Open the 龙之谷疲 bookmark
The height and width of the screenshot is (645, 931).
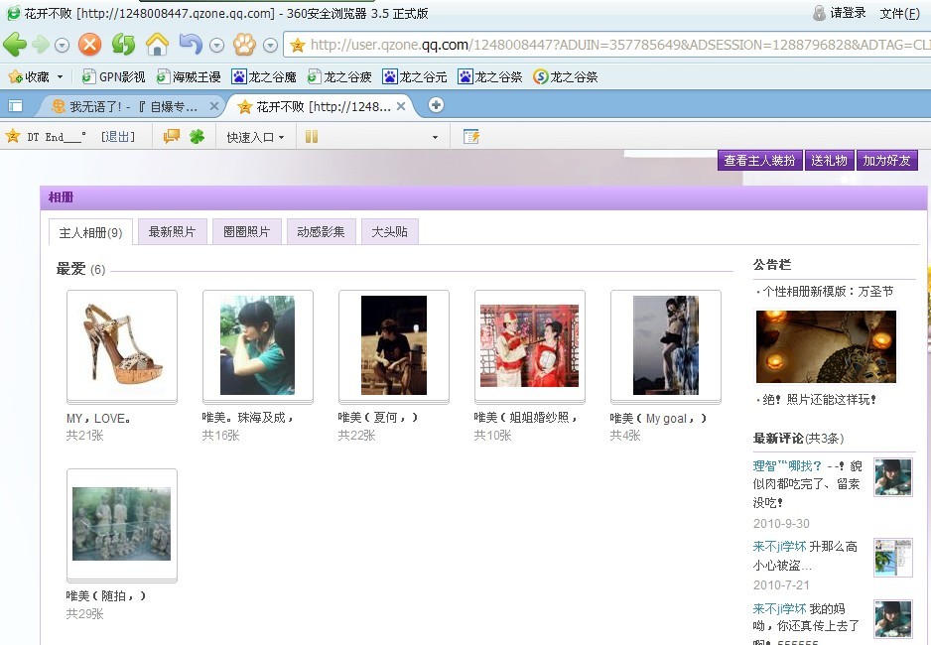click(x=339, y=76)
